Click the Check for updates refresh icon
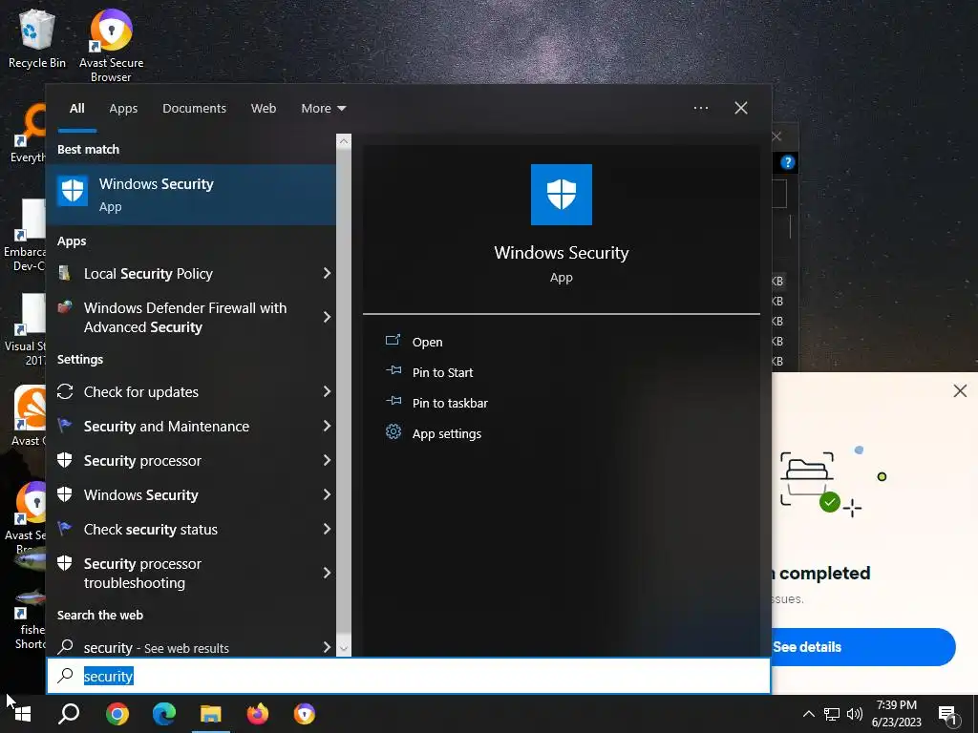 tap(65, 391)
